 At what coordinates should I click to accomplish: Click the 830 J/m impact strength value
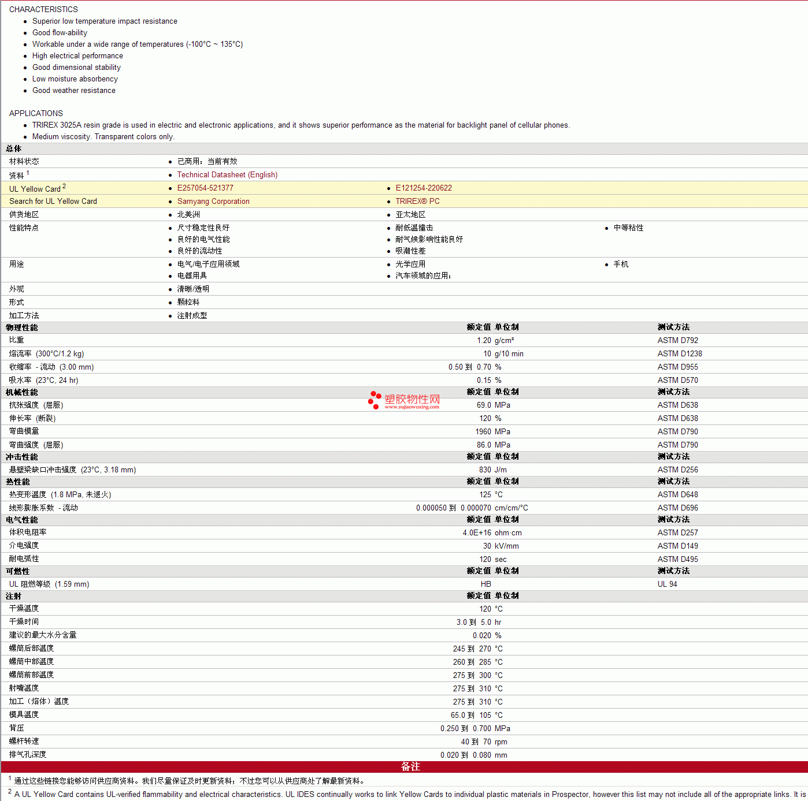coord(492,470)
